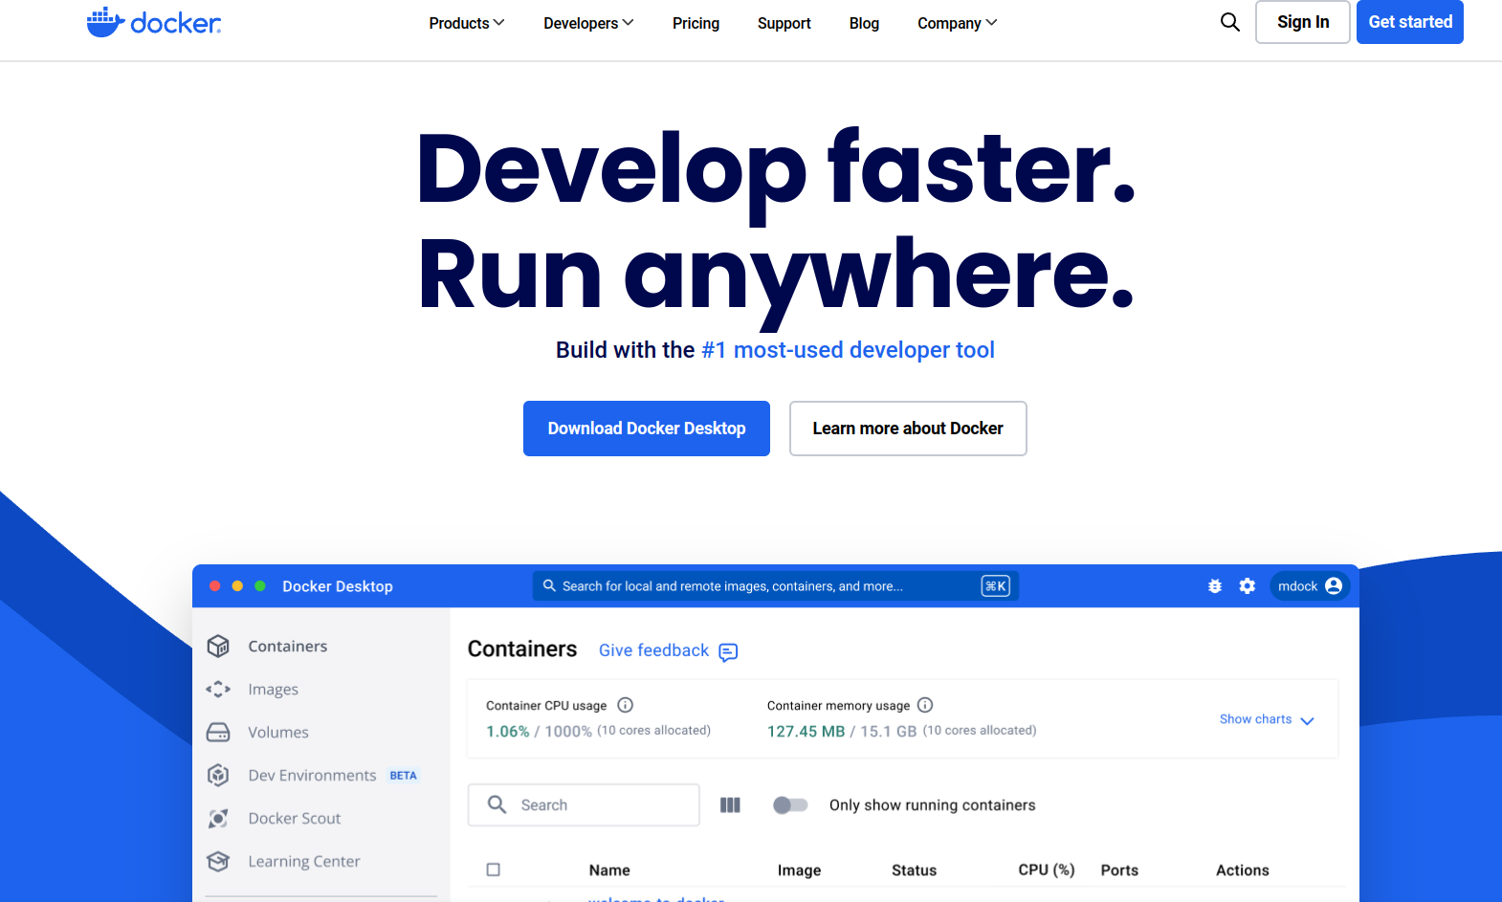The width and height of the screenshot is (1502, 902).
Task: Click Download Docker Desktop button
Action: (647, 429)
